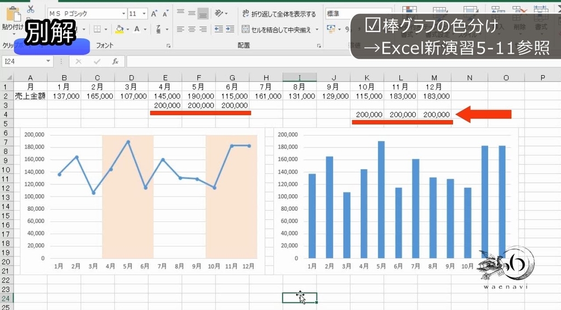Click cell B2 with 137,000

click(x=64, y=96)
